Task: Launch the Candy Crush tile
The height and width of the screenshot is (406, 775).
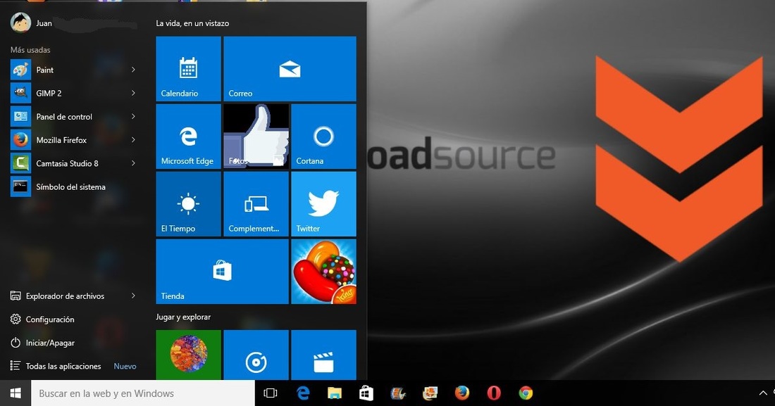Action: (x=324, y=272)
